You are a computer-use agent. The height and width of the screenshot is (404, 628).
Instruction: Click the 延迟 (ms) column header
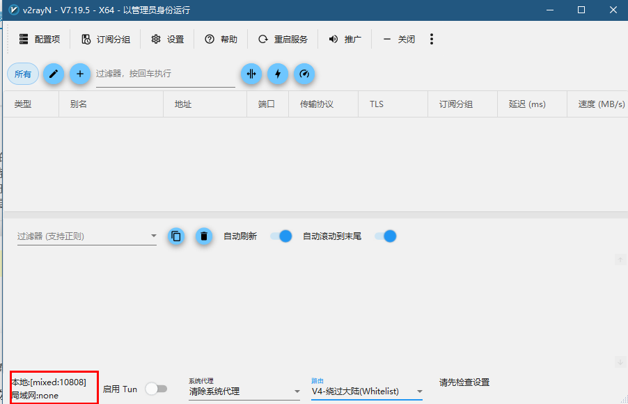pos(528,104)
